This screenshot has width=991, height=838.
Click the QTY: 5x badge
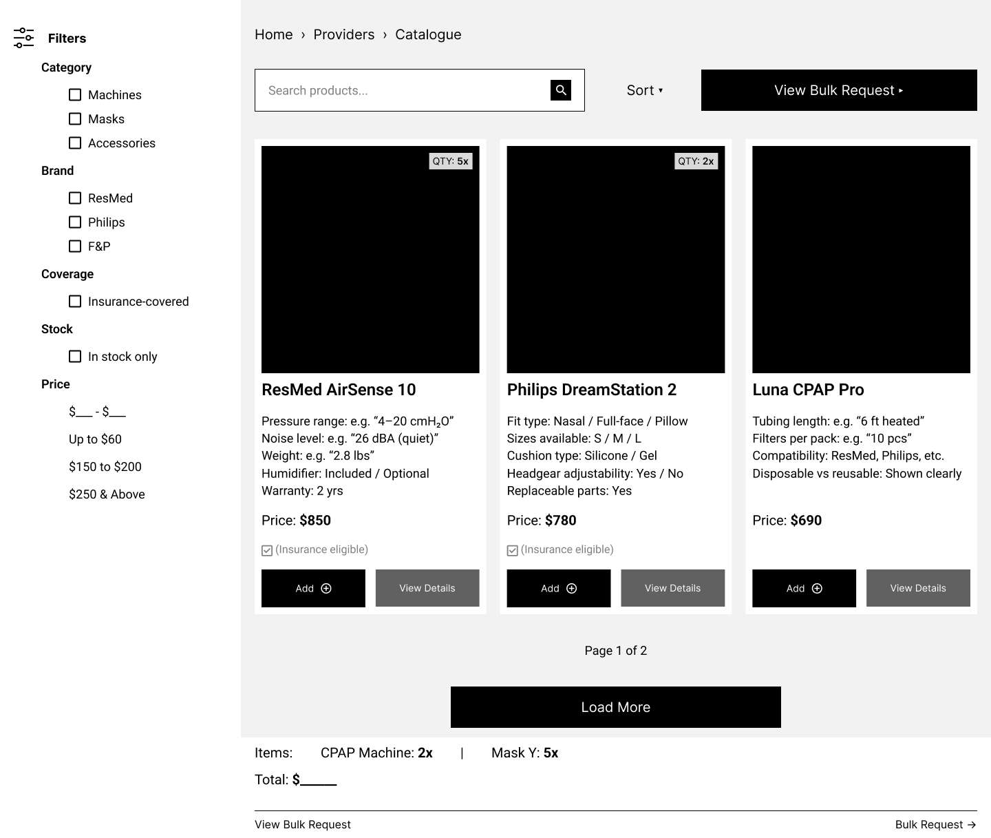(x=451, y=161)
